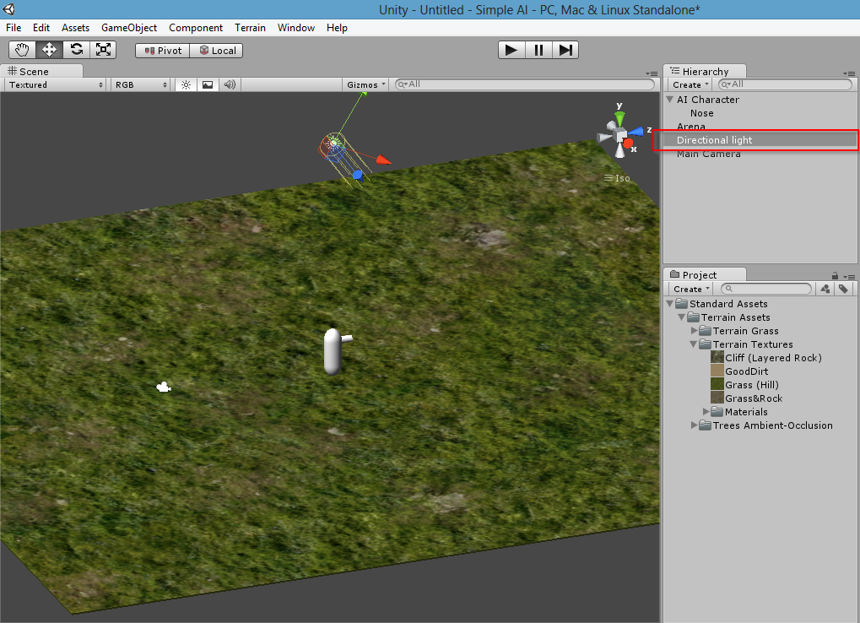Click the Step frame button
Viewport: 860px width, 623px height.
(x=565, y=50)
